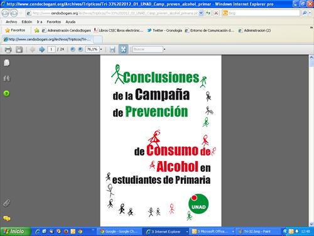Click the print icon in PDF toolbar
This screenshot has width=314, height=236.
tap(8, 50)
